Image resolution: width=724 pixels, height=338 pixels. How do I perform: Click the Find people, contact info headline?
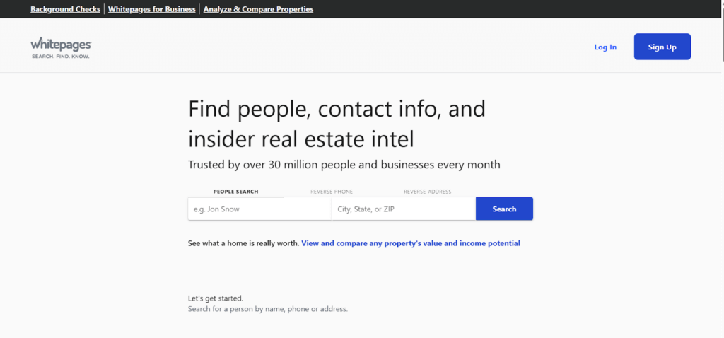(337, 124)
